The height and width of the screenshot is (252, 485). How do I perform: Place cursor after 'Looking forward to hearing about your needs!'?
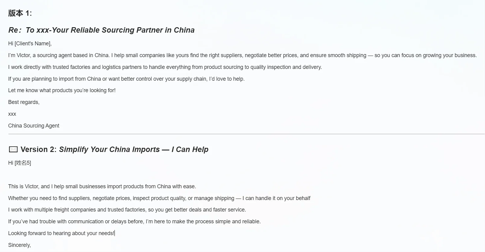tap(115, 233)
